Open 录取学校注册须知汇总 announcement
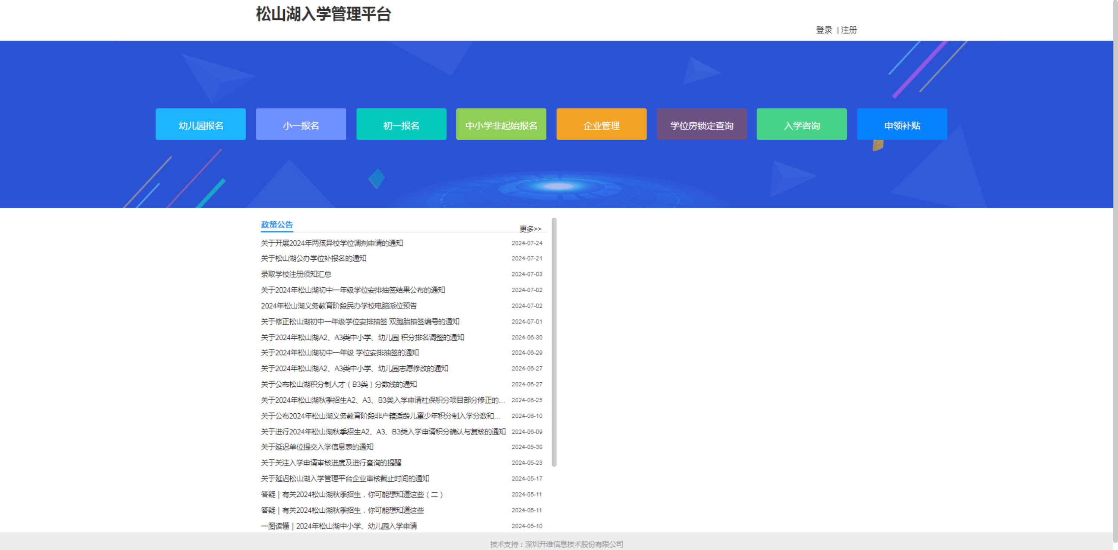 click(296, 274)
